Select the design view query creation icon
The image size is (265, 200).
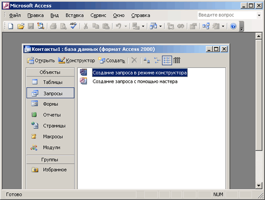pos(83,72)
